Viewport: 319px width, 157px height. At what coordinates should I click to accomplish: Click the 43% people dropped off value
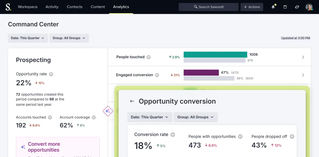pyautogui.click(x=259, y=145)
